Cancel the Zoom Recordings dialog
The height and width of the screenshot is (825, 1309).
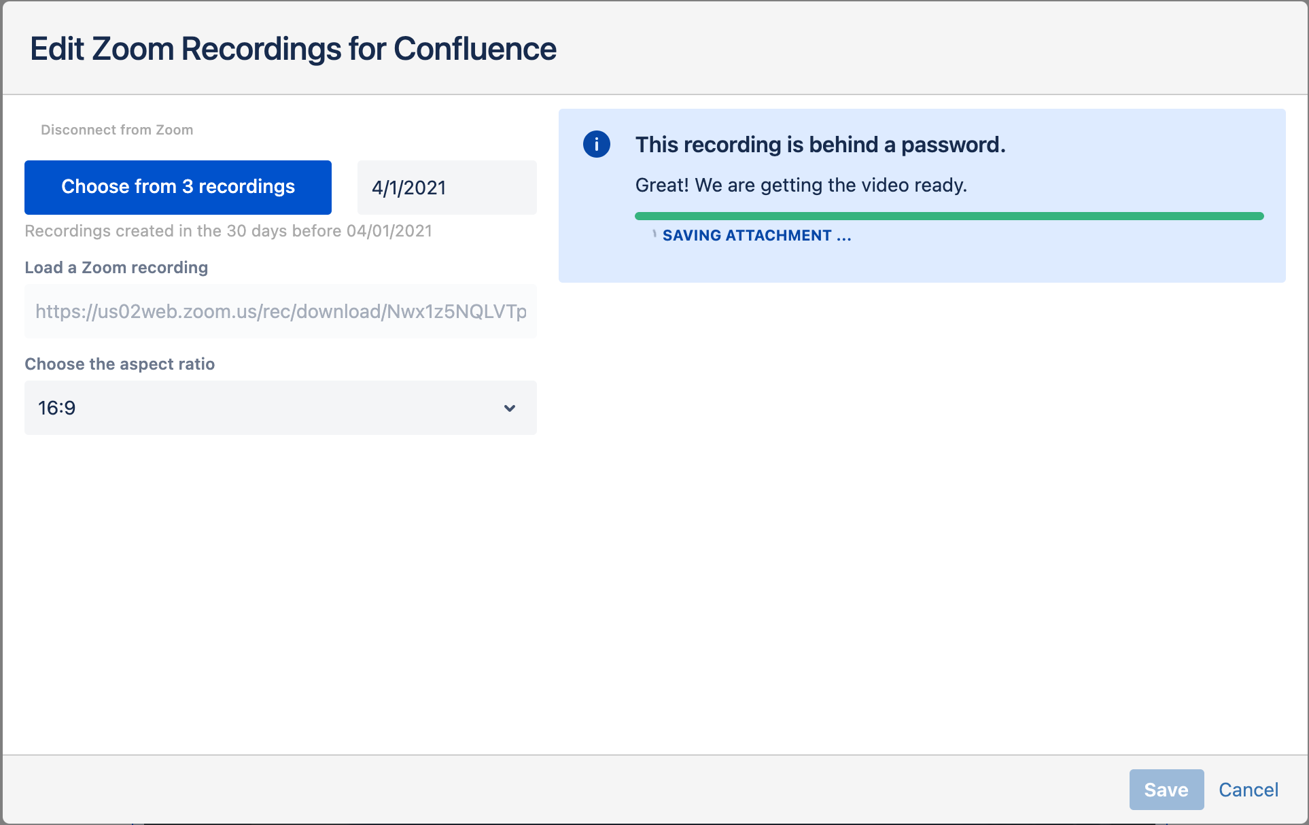tap(1249, 790)
